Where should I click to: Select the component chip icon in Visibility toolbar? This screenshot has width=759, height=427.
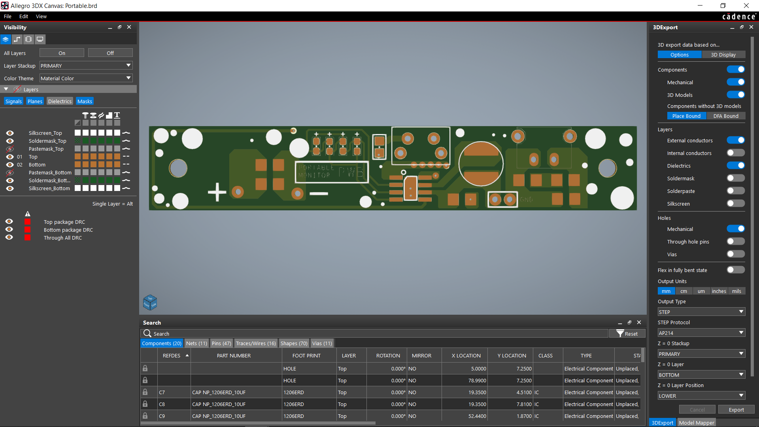(28, 39)
